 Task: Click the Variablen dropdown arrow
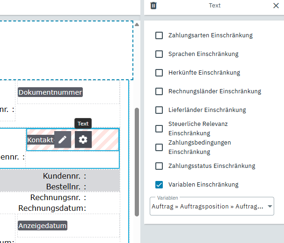coord(269,206)
